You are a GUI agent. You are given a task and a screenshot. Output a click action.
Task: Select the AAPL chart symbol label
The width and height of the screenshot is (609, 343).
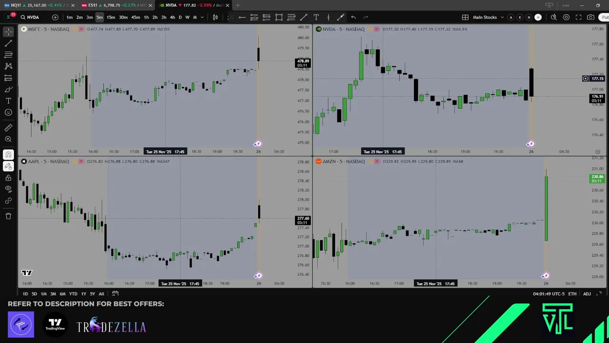(x=49, y=161)
